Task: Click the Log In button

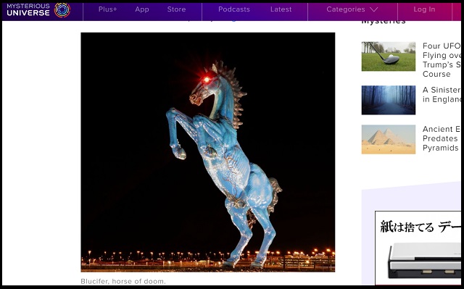Action: (424, 9)
